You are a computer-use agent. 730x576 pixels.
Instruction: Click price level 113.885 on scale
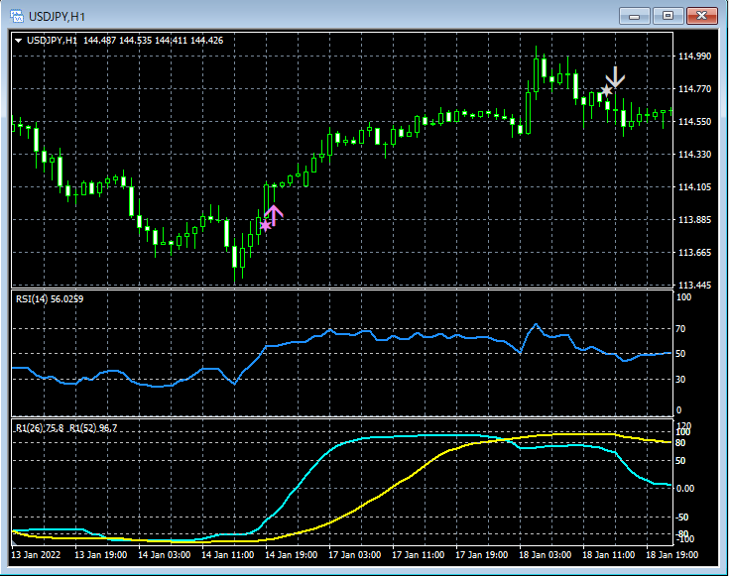tap(694, 220)
